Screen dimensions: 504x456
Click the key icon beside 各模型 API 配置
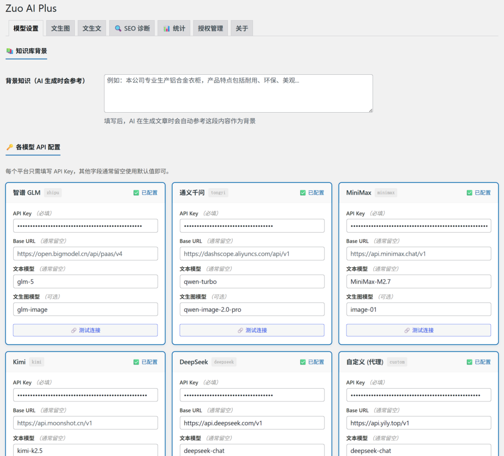[9, 147]
